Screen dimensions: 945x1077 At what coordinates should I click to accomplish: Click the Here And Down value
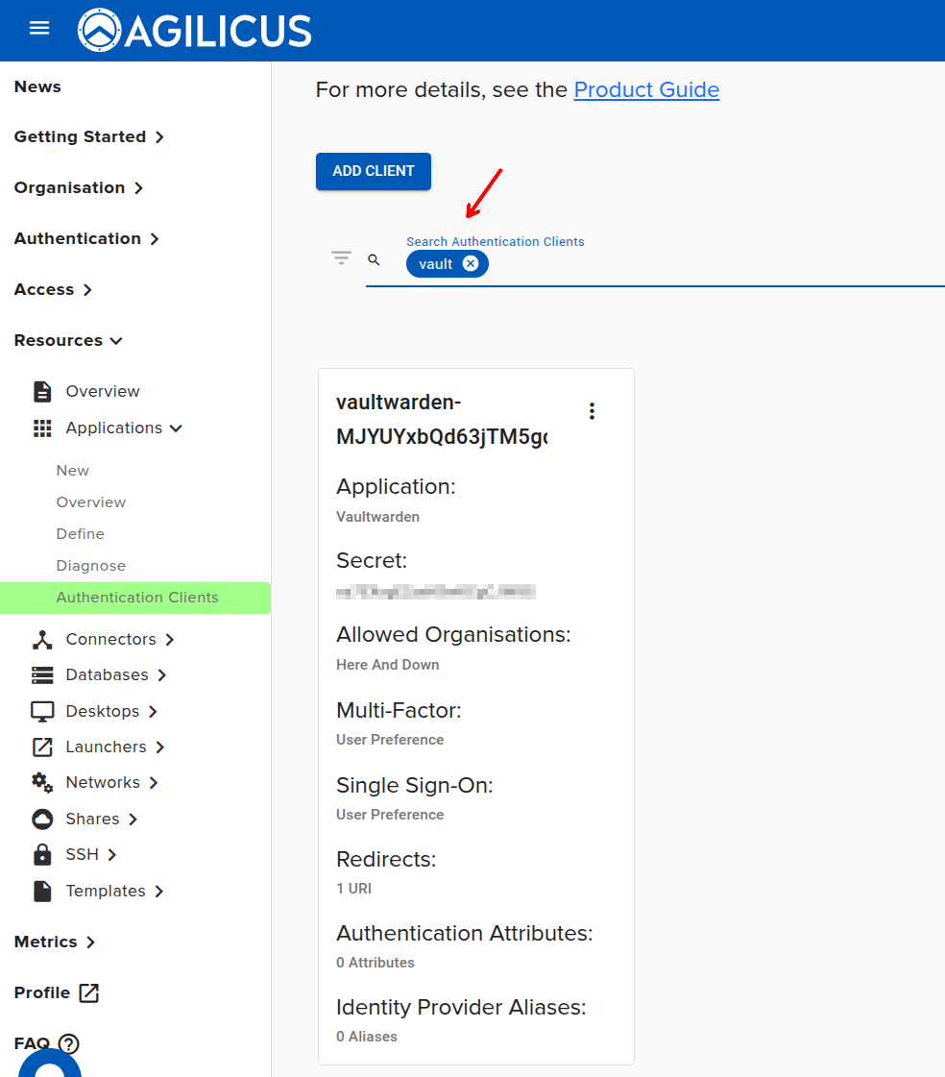coord(387,665)
